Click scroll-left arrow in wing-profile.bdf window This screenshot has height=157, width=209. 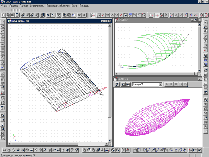[x=9, y=144]
